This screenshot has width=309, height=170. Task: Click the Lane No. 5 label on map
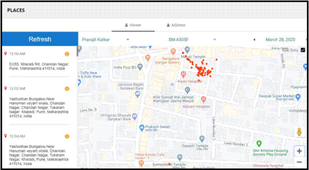pos(88,110)
